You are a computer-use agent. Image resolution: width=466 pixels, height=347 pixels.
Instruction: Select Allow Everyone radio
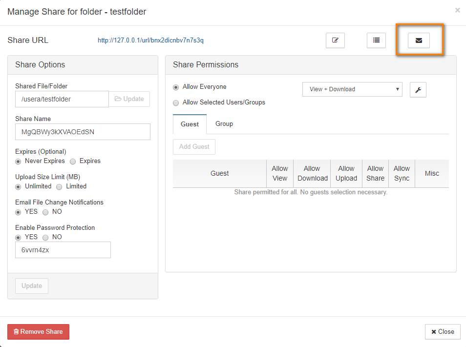point(176,87)
